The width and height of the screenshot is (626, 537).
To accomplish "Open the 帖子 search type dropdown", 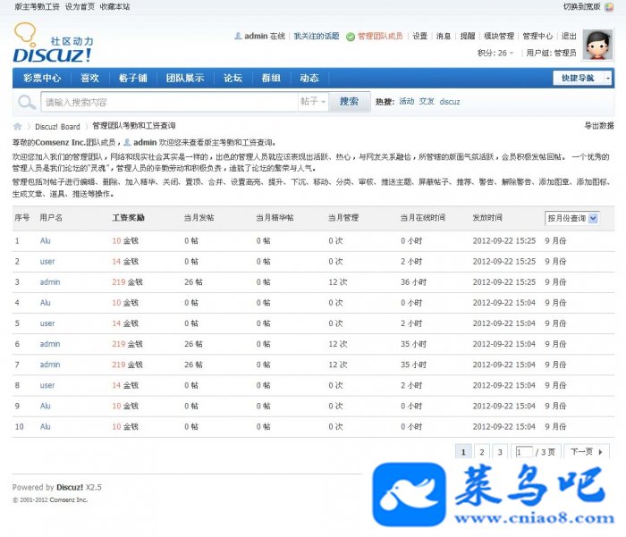I will pos(313,101).
